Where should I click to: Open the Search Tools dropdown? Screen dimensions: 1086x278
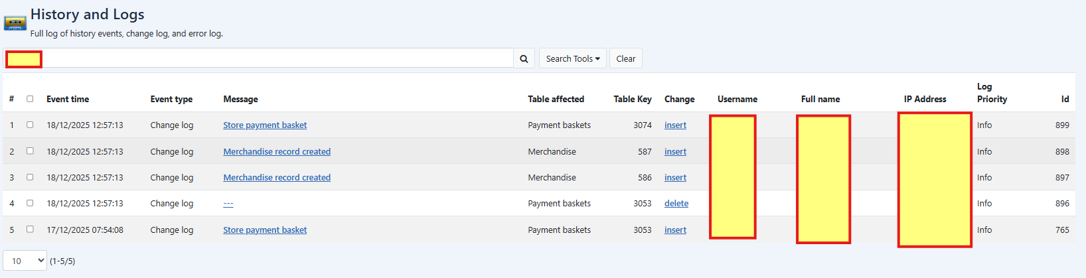pyautogui.click(x=572, y=59)
